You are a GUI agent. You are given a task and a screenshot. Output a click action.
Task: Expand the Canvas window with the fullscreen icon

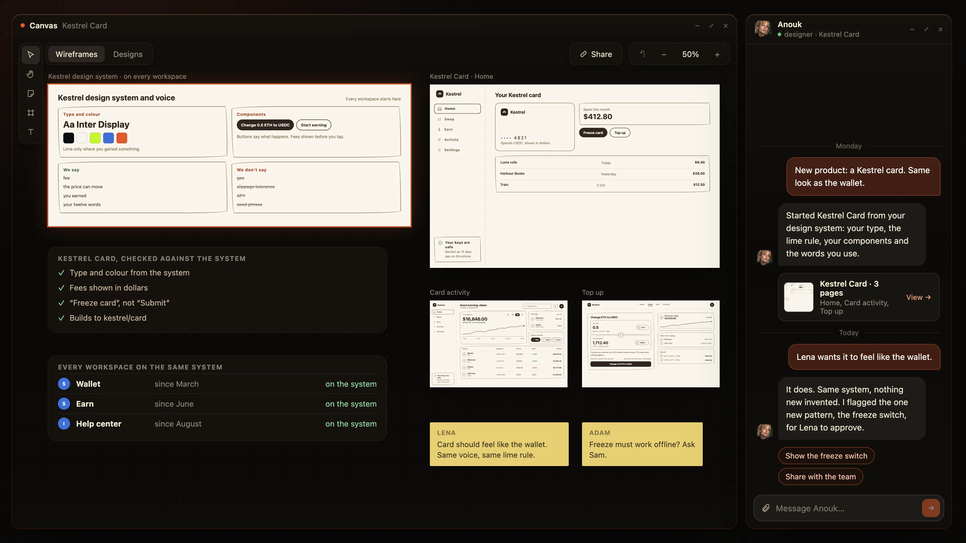[712, 26]
